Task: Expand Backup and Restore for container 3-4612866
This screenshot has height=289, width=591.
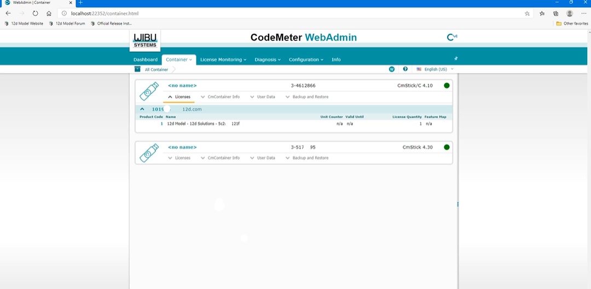Action: coord(307,97)
